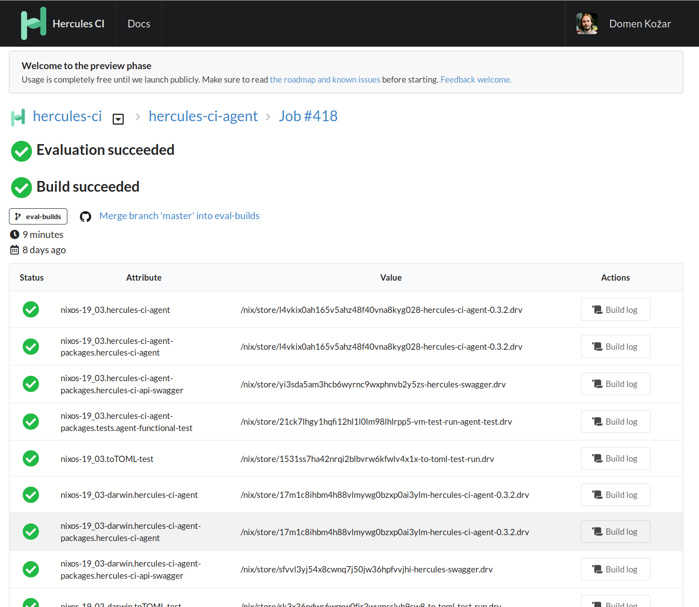This screenshot has height=607, width=699.
Task: Open Build log for vm-test-run-agent-test.drv
Action: (615, 422)
